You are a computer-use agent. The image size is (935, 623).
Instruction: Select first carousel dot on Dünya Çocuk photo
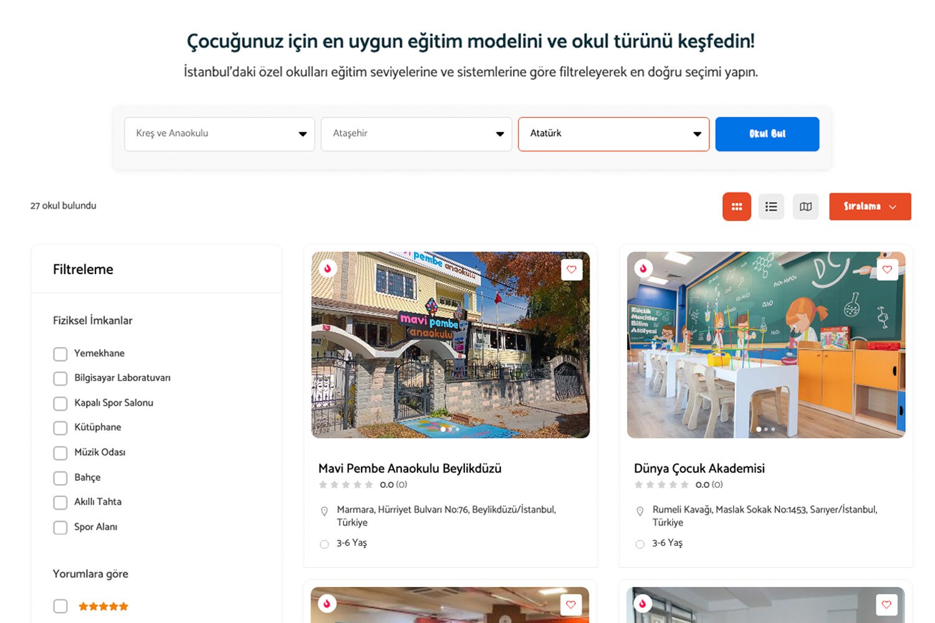click(x=759, y=429)
